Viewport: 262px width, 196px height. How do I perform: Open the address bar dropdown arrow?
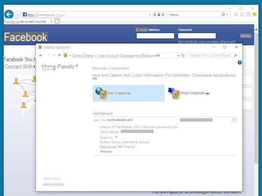(149, 15)
